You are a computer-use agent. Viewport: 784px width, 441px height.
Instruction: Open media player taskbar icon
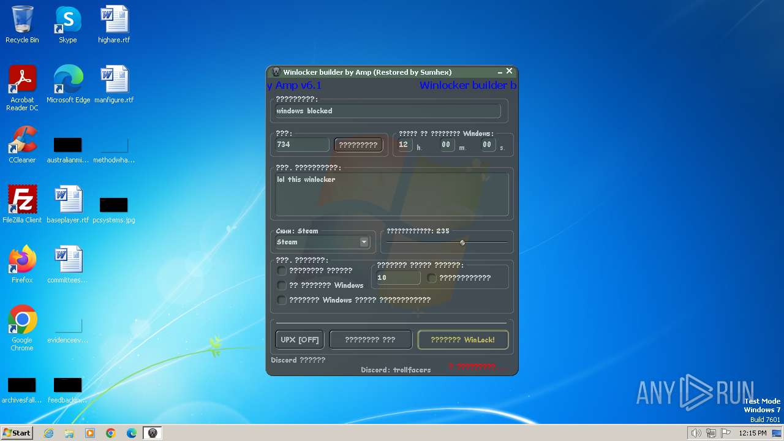pos(90,433)
